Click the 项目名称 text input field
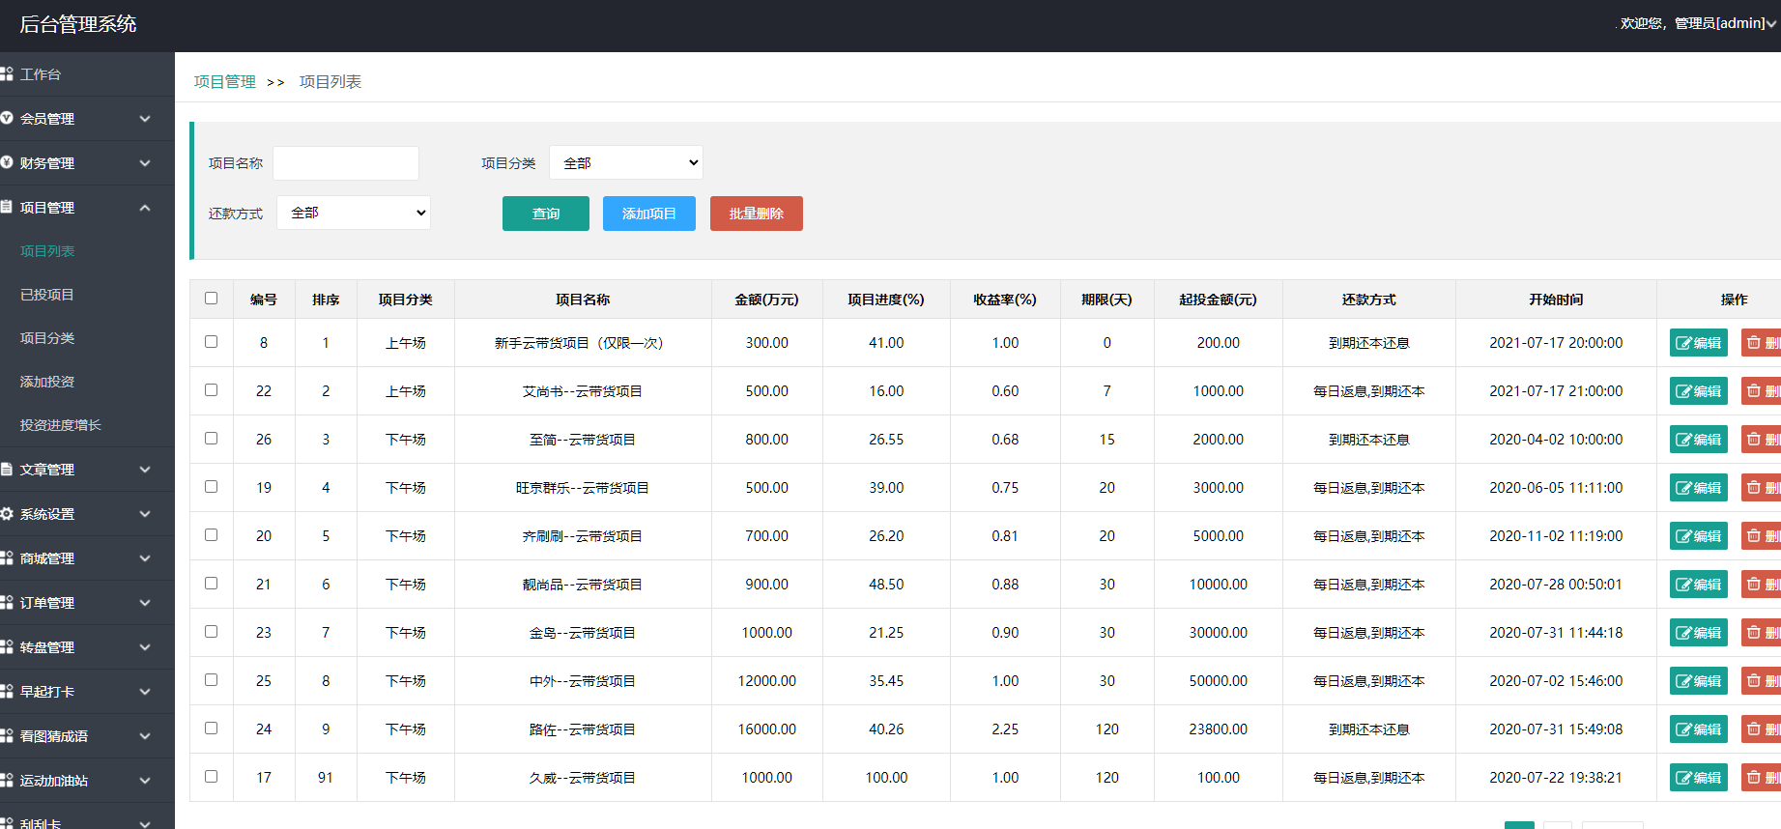1781x829 pixels. pos(346,163)
